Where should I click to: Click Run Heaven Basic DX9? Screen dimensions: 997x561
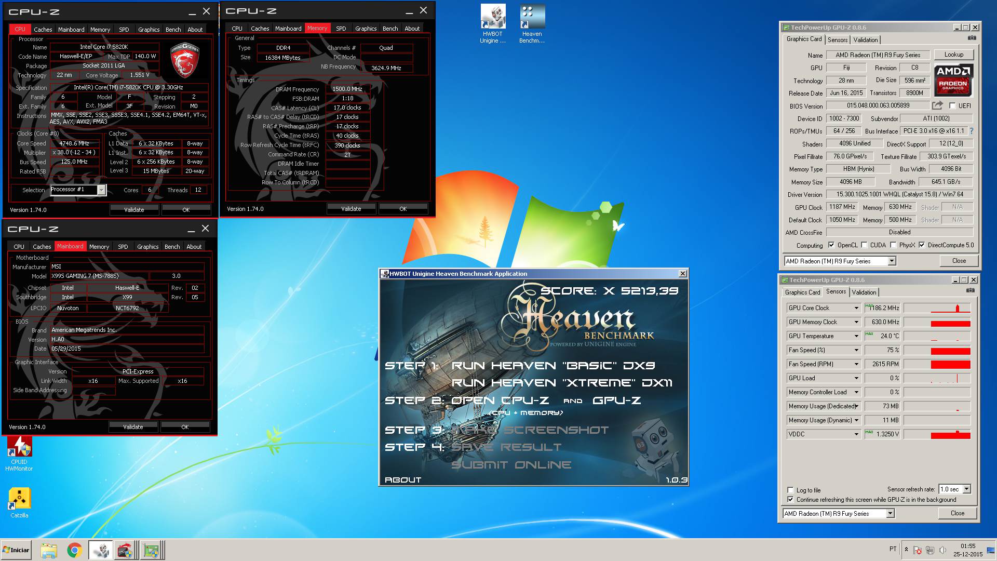pyautogui.click(x=553, y=366)
